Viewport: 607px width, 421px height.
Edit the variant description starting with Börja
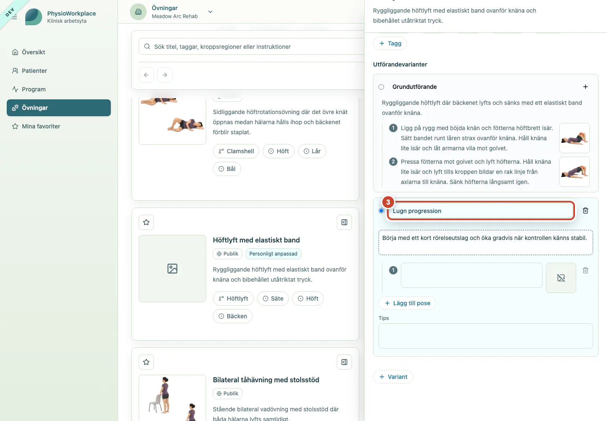(x=486, y=242)
